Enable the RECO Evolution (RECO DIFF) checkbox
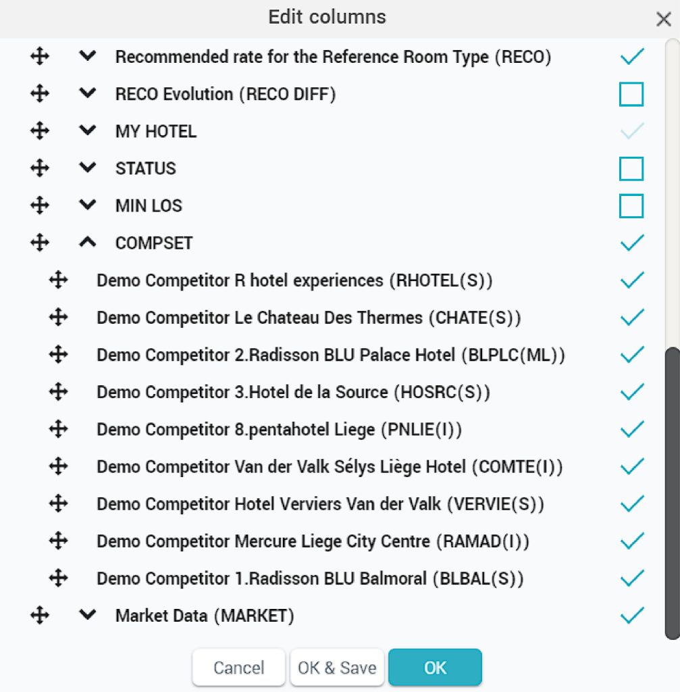680x692 pixels. 631,94
